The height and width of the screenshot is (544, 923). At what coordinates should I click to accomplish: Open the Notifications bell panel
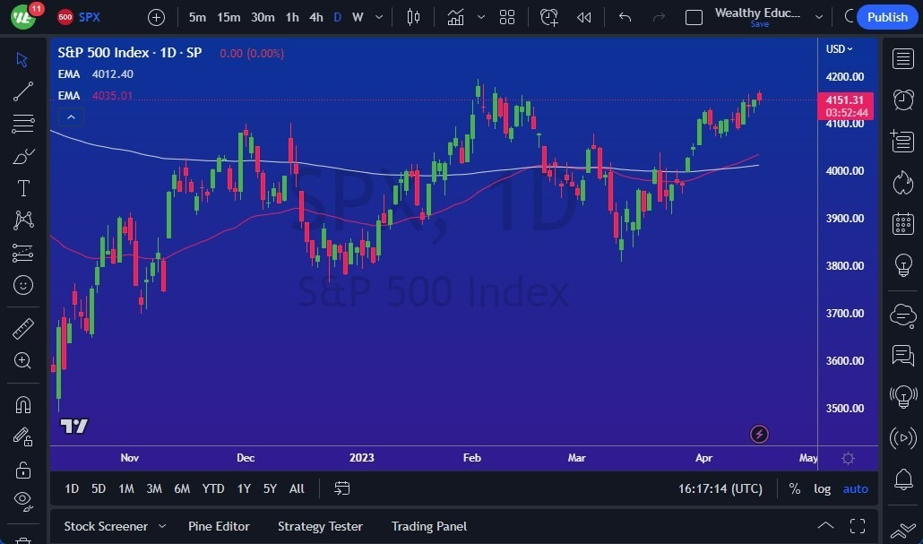click(903, 480)
